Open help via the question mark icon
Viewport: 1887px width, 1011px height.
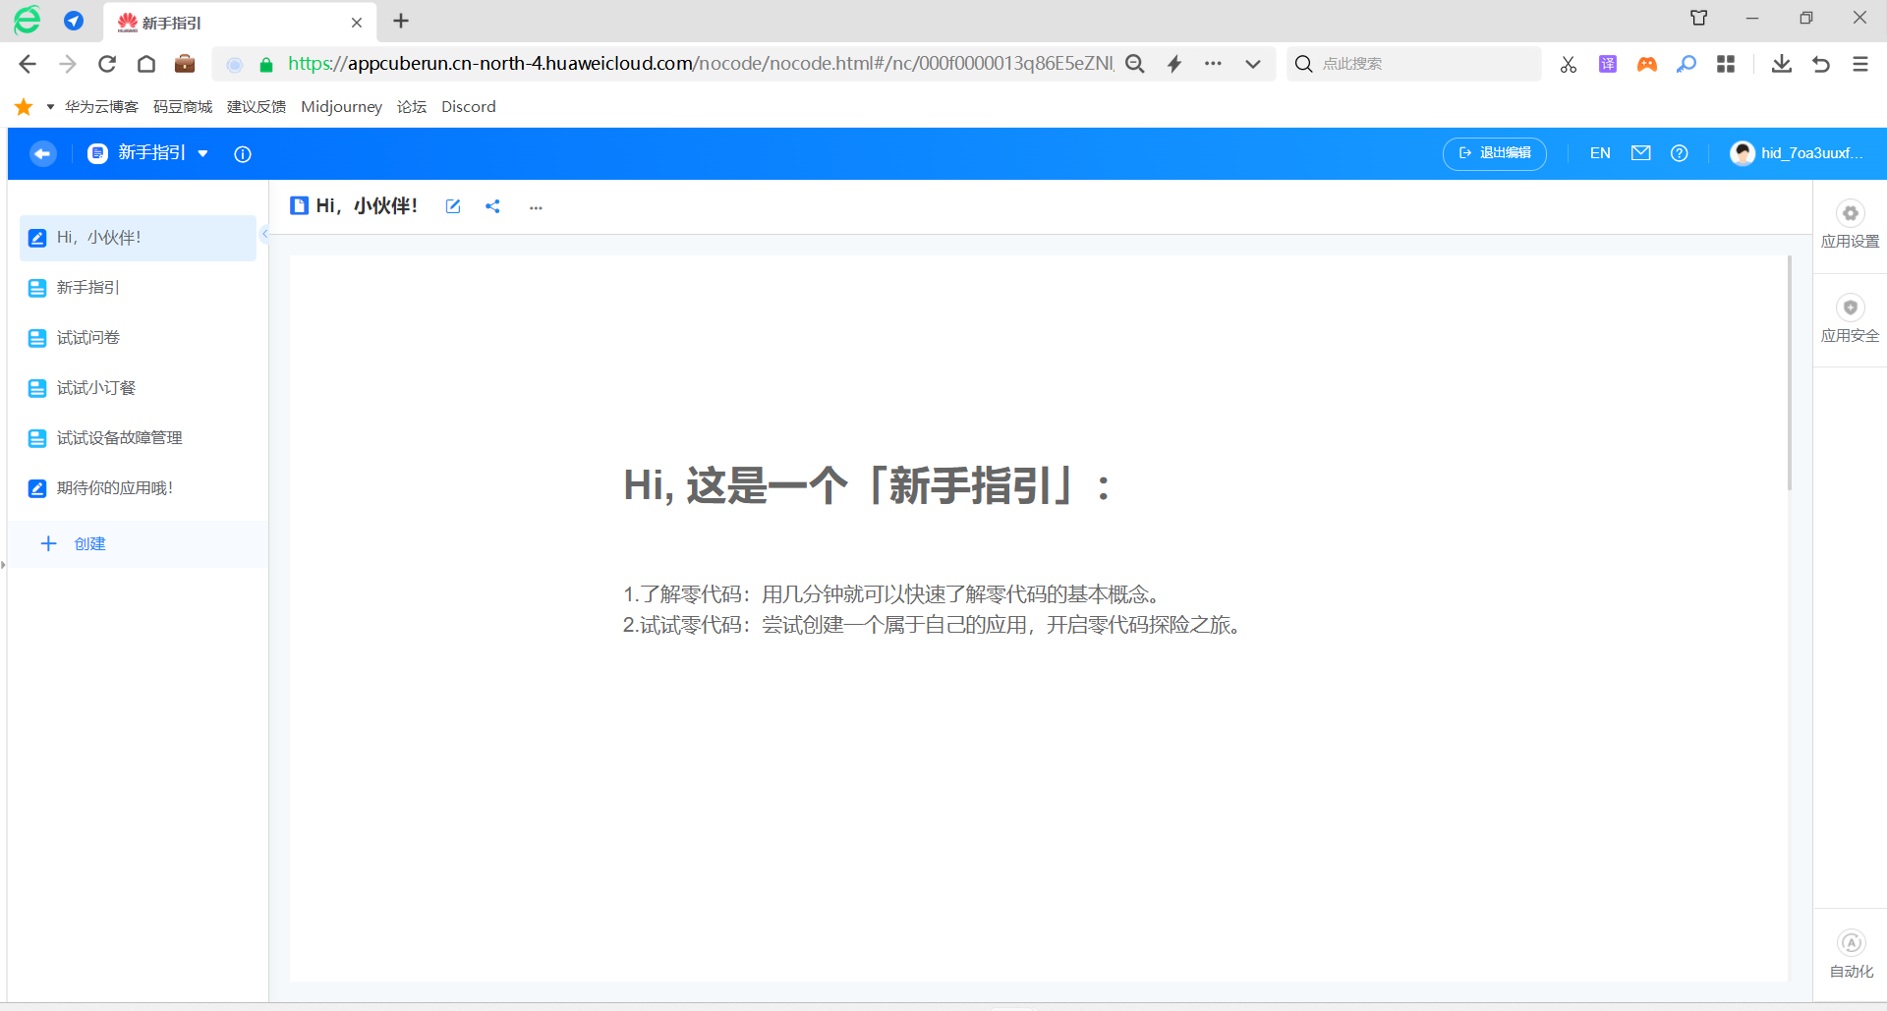pos(1680,153)
